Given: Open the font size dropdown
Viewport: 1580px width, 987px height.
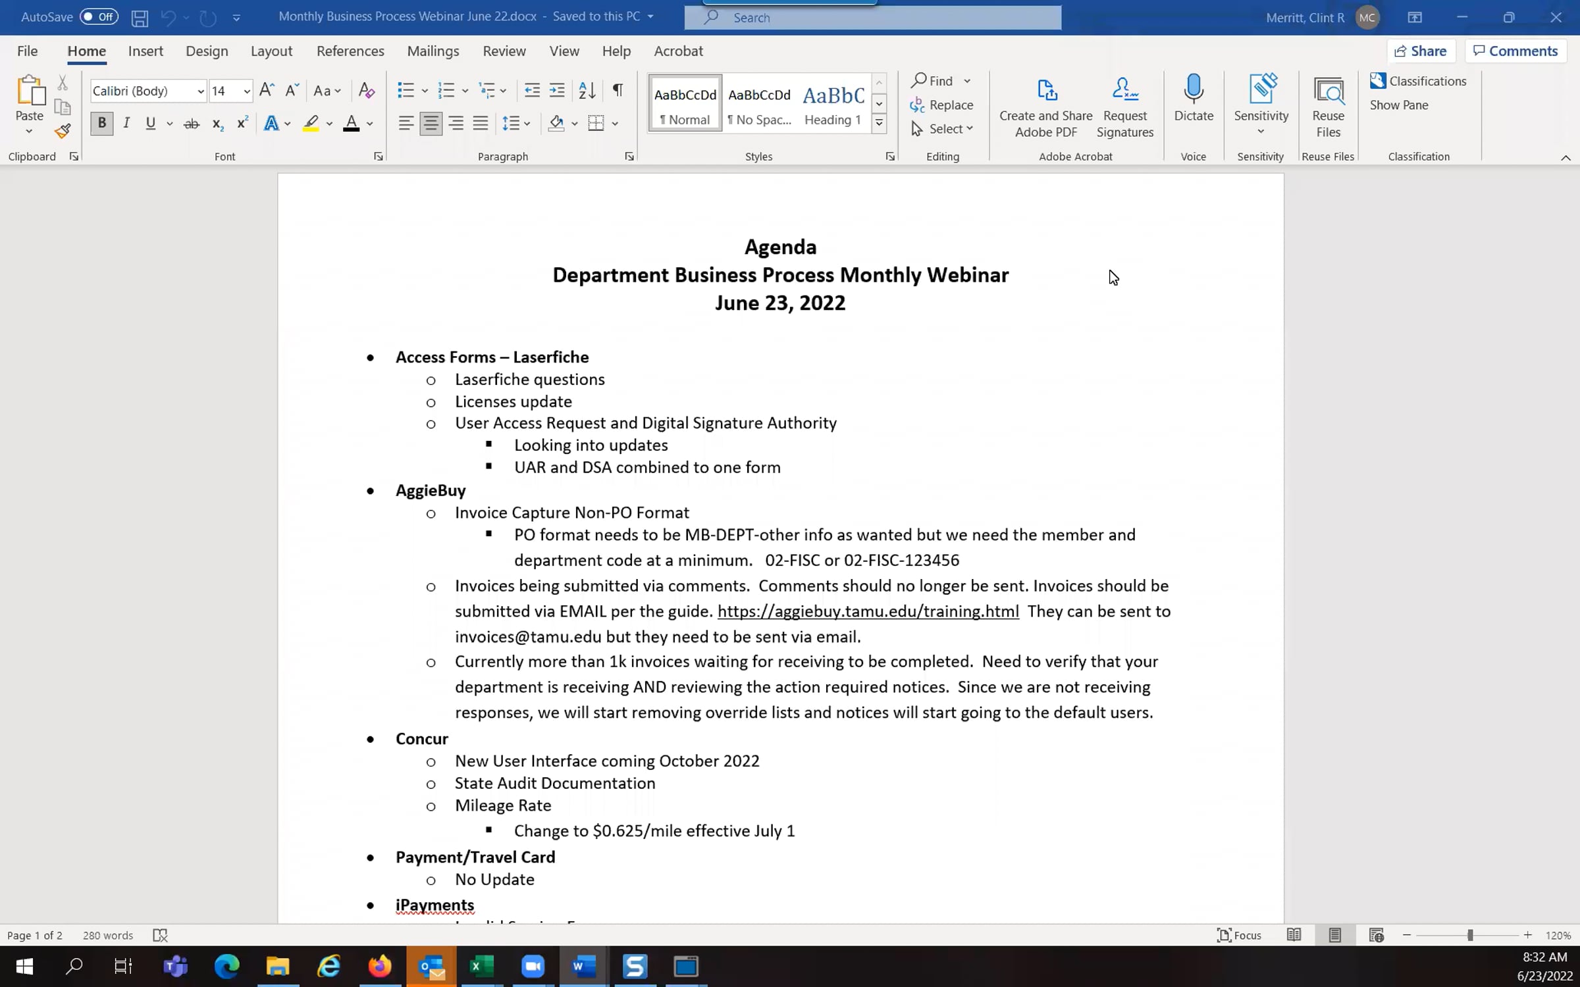Looking at the screenshot, I should click(x=247, y=91).
